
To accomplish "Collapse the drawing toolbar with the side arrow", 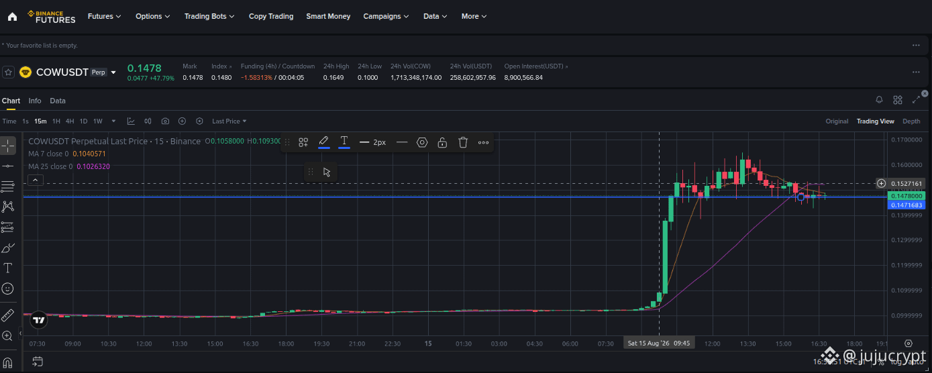I will click(20, 333).
